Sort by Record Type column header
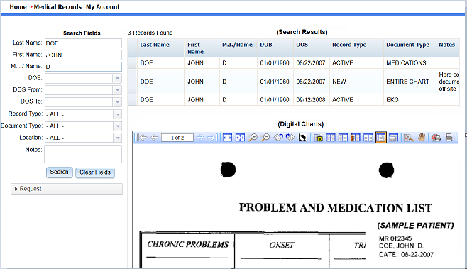 pyautogui.click(x=356, y=48)
